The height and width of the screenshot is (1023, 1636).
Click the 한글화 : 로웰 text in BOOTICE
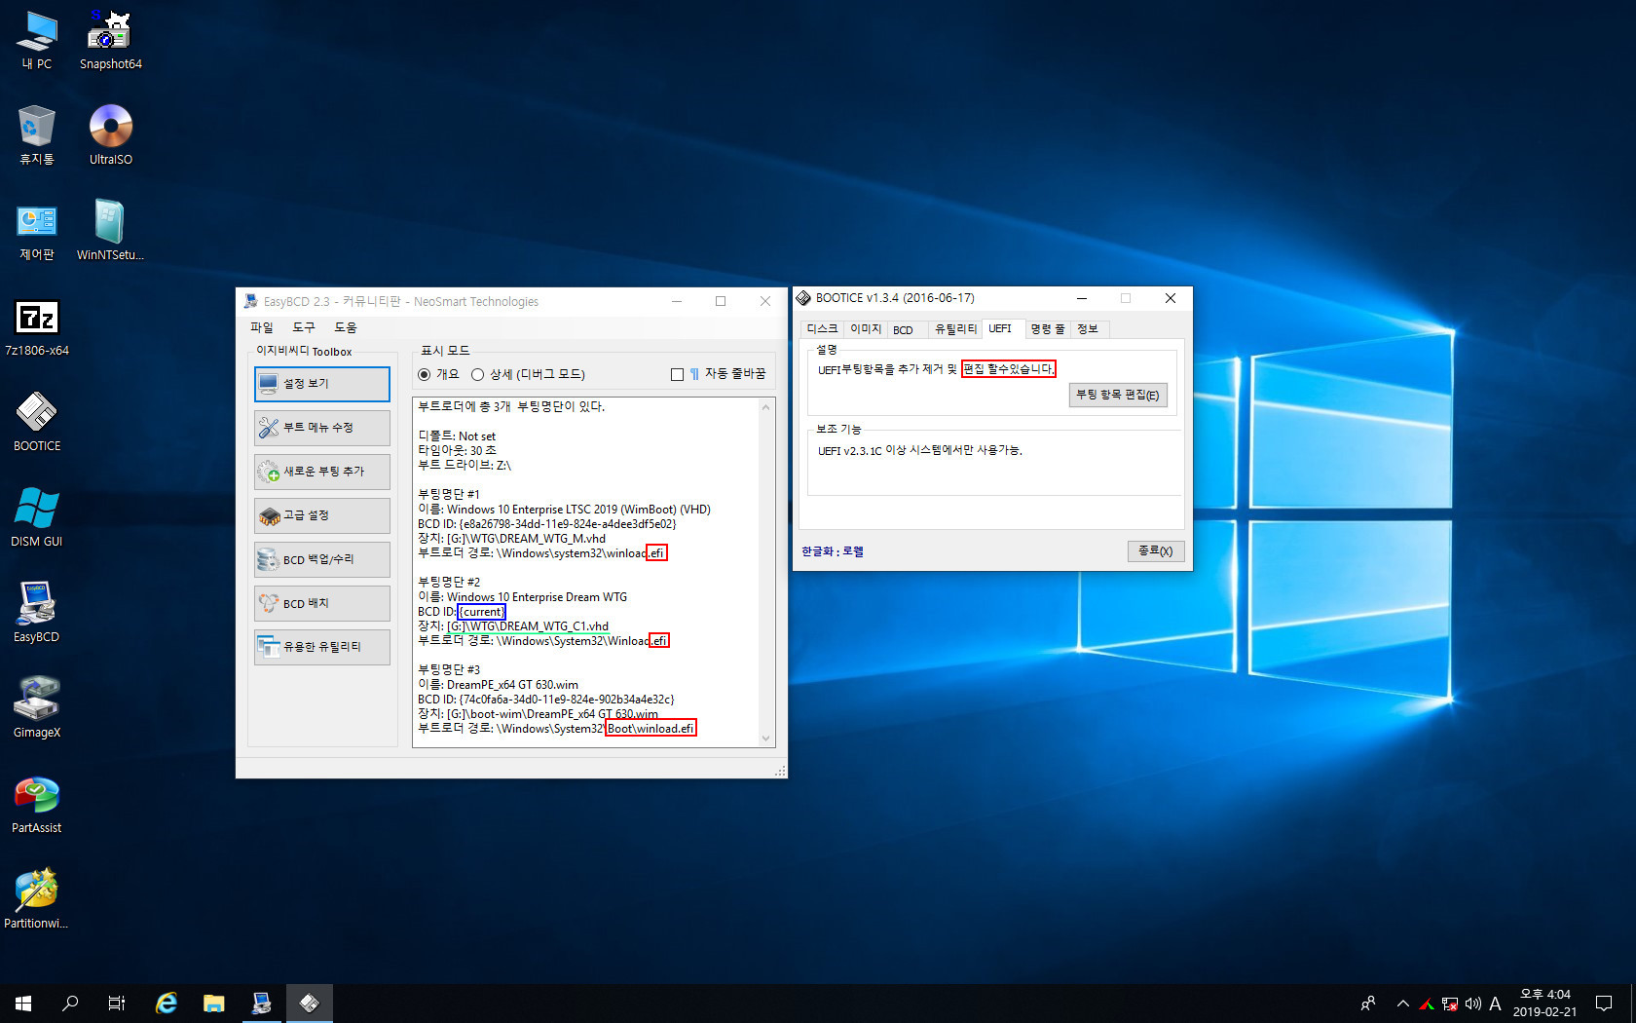(833, 551)
